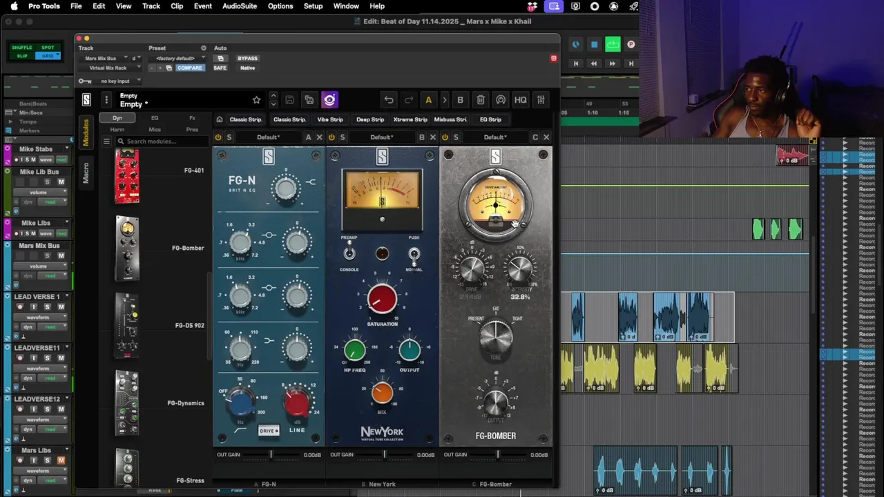The width and height of the screenshot is (884, 497).
Task: Adjust the FG-Bomber OUT GAIN slider
Action: pos(497,455)
